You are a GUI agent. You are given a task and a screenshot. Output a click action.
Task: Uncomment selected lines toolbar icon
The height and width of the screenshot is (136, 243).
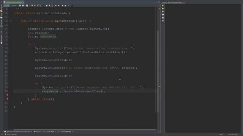click(72, 6)
